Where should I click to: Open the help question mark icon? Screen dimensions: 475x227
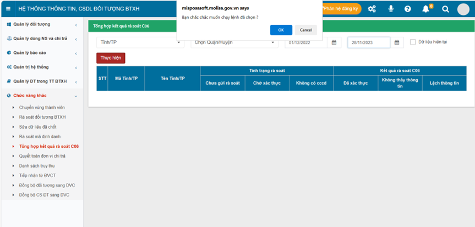click(x=408, y=9)
